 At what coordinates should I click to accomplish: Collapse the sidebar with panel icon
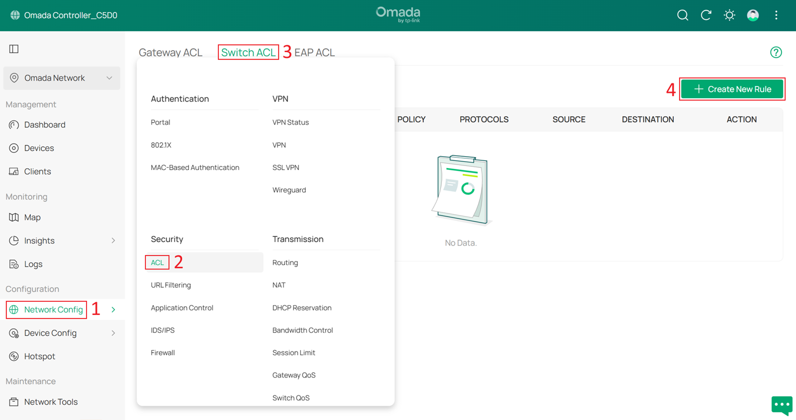14,49
